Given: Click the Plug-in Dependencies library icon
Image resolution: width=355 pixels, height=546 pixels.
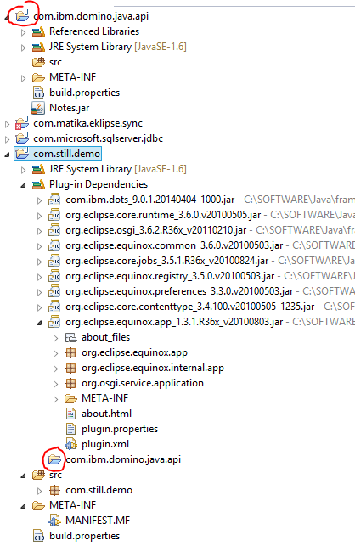Looking at the screenshot, I should tap(38, 184).
